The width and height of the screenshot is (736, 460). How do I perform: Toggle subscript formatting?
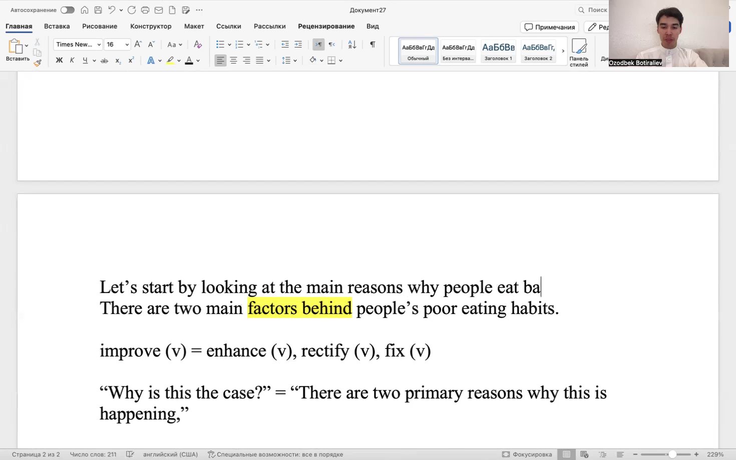pos(118,60)
